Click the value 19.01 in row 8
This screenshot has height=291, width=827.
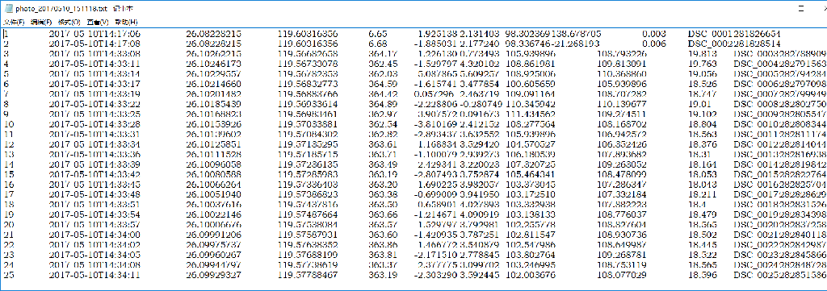click(699, 104)
